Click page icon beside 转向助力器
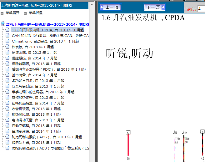 tap(7, 142)
